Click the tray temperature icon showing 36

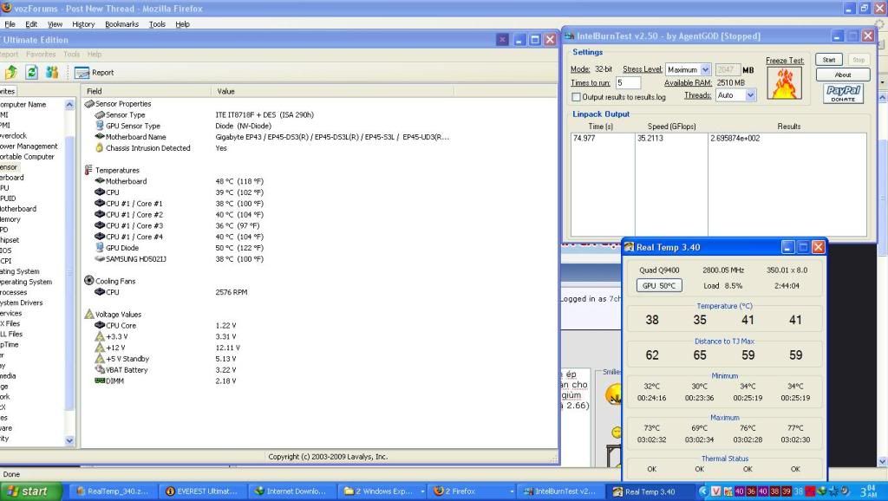[751, 491]
